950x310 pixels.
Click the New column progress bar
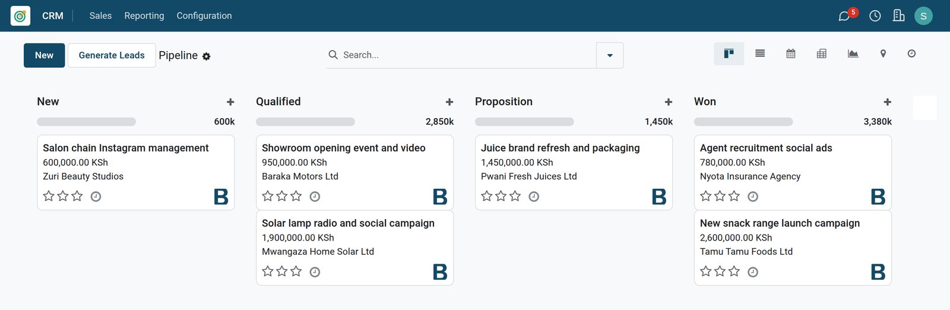point(87,122)
